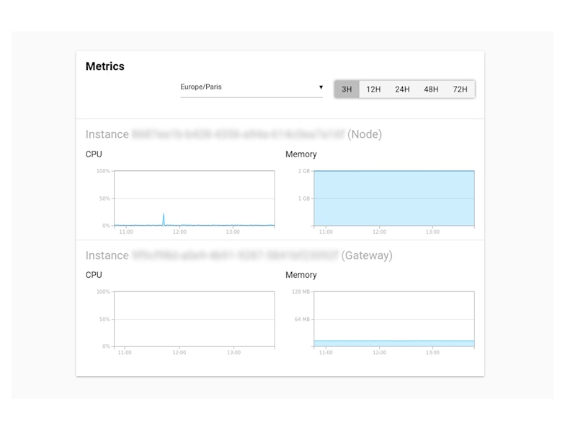Click the Gateway Memory chart blue band
Image resolution: width=565 pixels, height=430 pixels.
click(x=394, y=343)
